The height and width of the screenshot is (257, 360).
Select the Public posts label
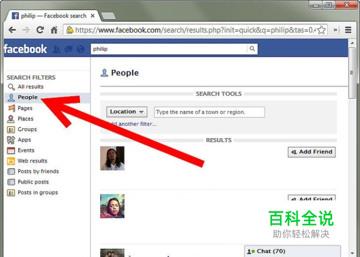pos(33,182)
